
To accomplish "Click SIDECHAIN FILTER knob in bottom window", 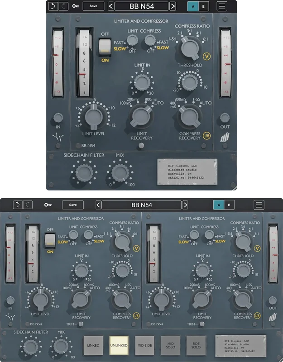I will [30, 347].
